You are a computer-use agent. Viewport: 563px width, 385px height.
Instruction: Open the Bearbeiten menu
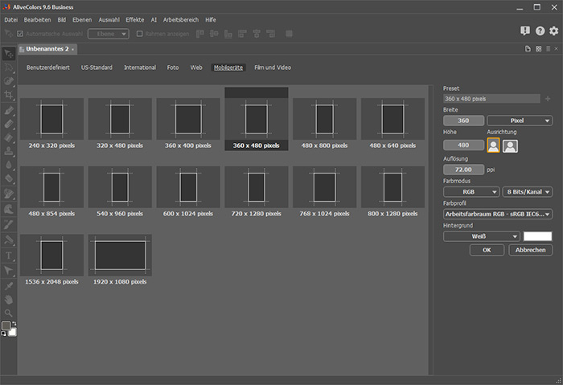pos(37,20)
